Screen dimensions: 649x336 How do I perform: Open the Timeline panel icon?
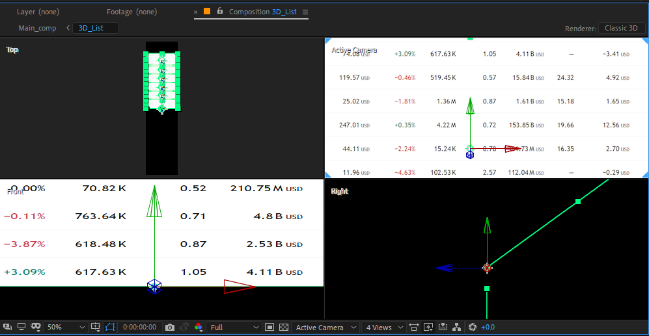(x=443, y=328)
